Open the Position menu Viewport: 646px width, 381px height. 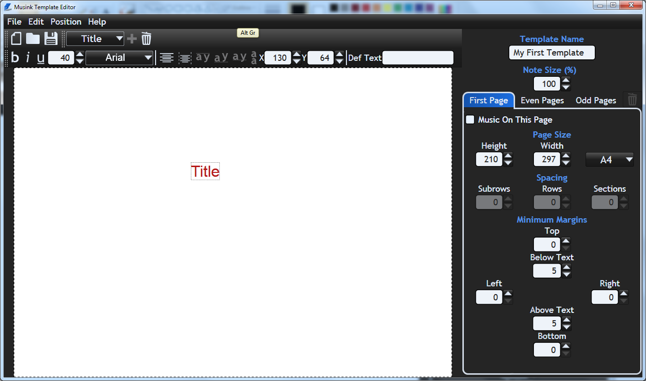pyautogui.click(x=66, y=22)
